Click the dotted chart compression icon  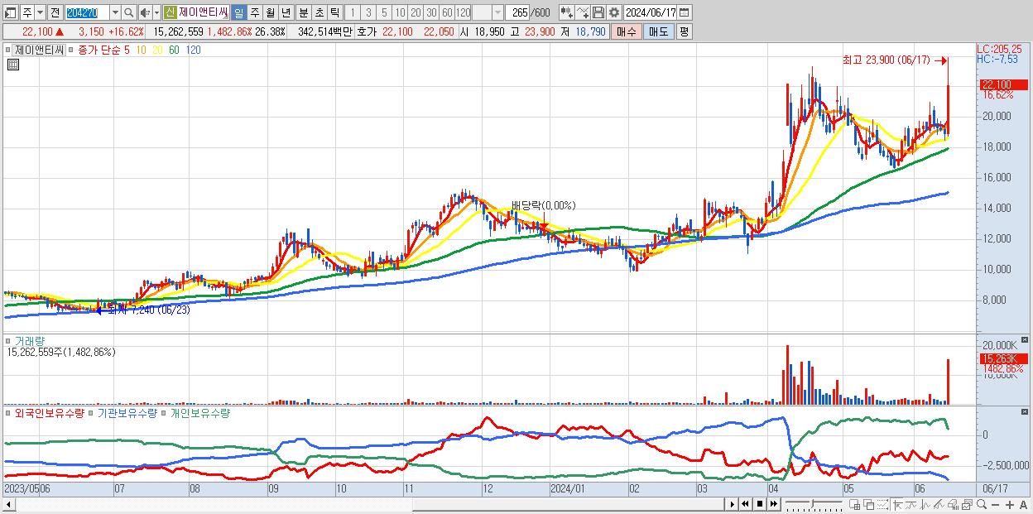click(882, 505)
